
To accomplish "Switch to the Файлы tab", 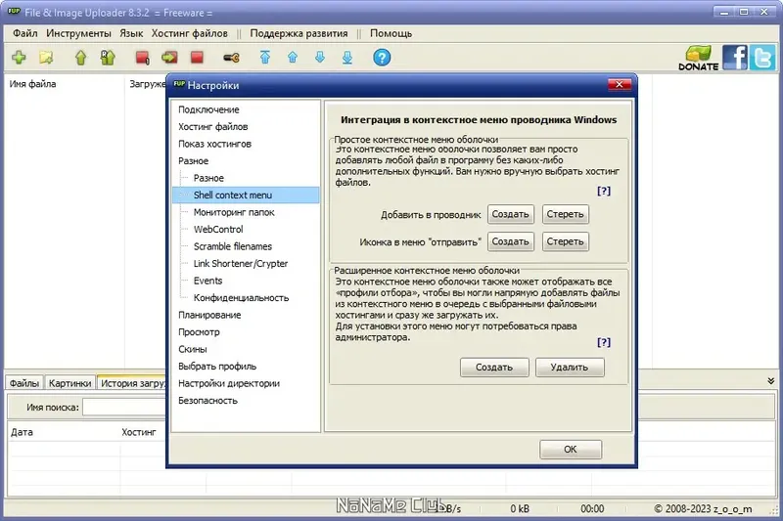I will click(23, 383).
